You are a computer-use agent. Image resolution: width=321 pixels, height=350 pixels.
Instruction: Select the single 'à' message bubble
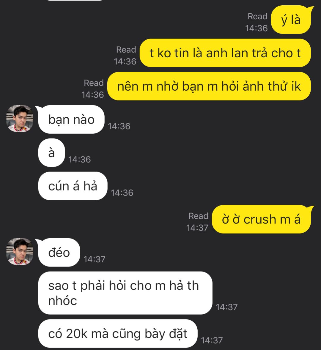tap(51, 153)
